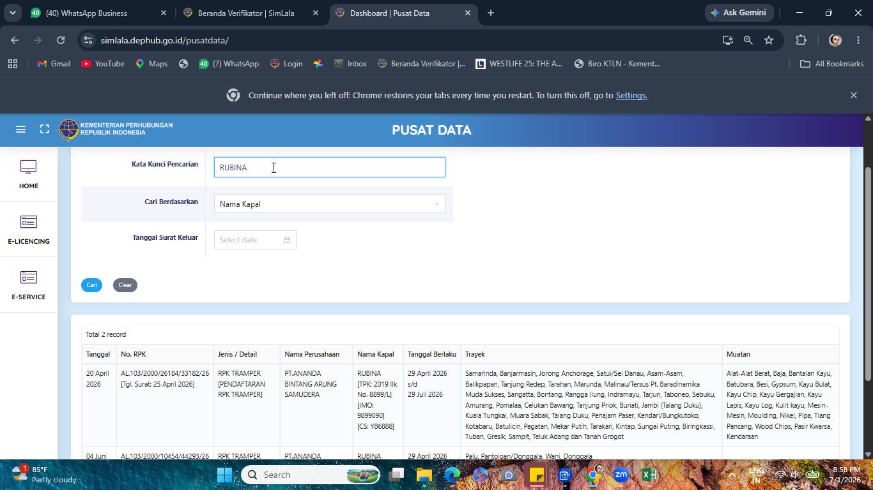Open the HOME sidebar item
Image resolution: width=873 pixels, height=490 pixels.
click(28, 174)
